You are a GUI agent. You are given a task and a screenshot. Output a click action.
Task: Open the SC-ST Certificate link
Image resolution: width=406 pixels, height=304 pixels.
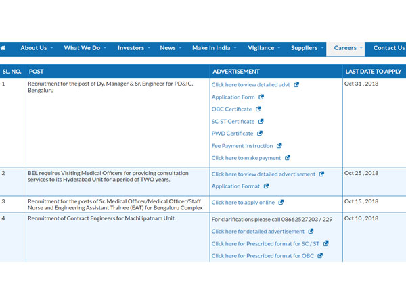click(x=233, y=121)
